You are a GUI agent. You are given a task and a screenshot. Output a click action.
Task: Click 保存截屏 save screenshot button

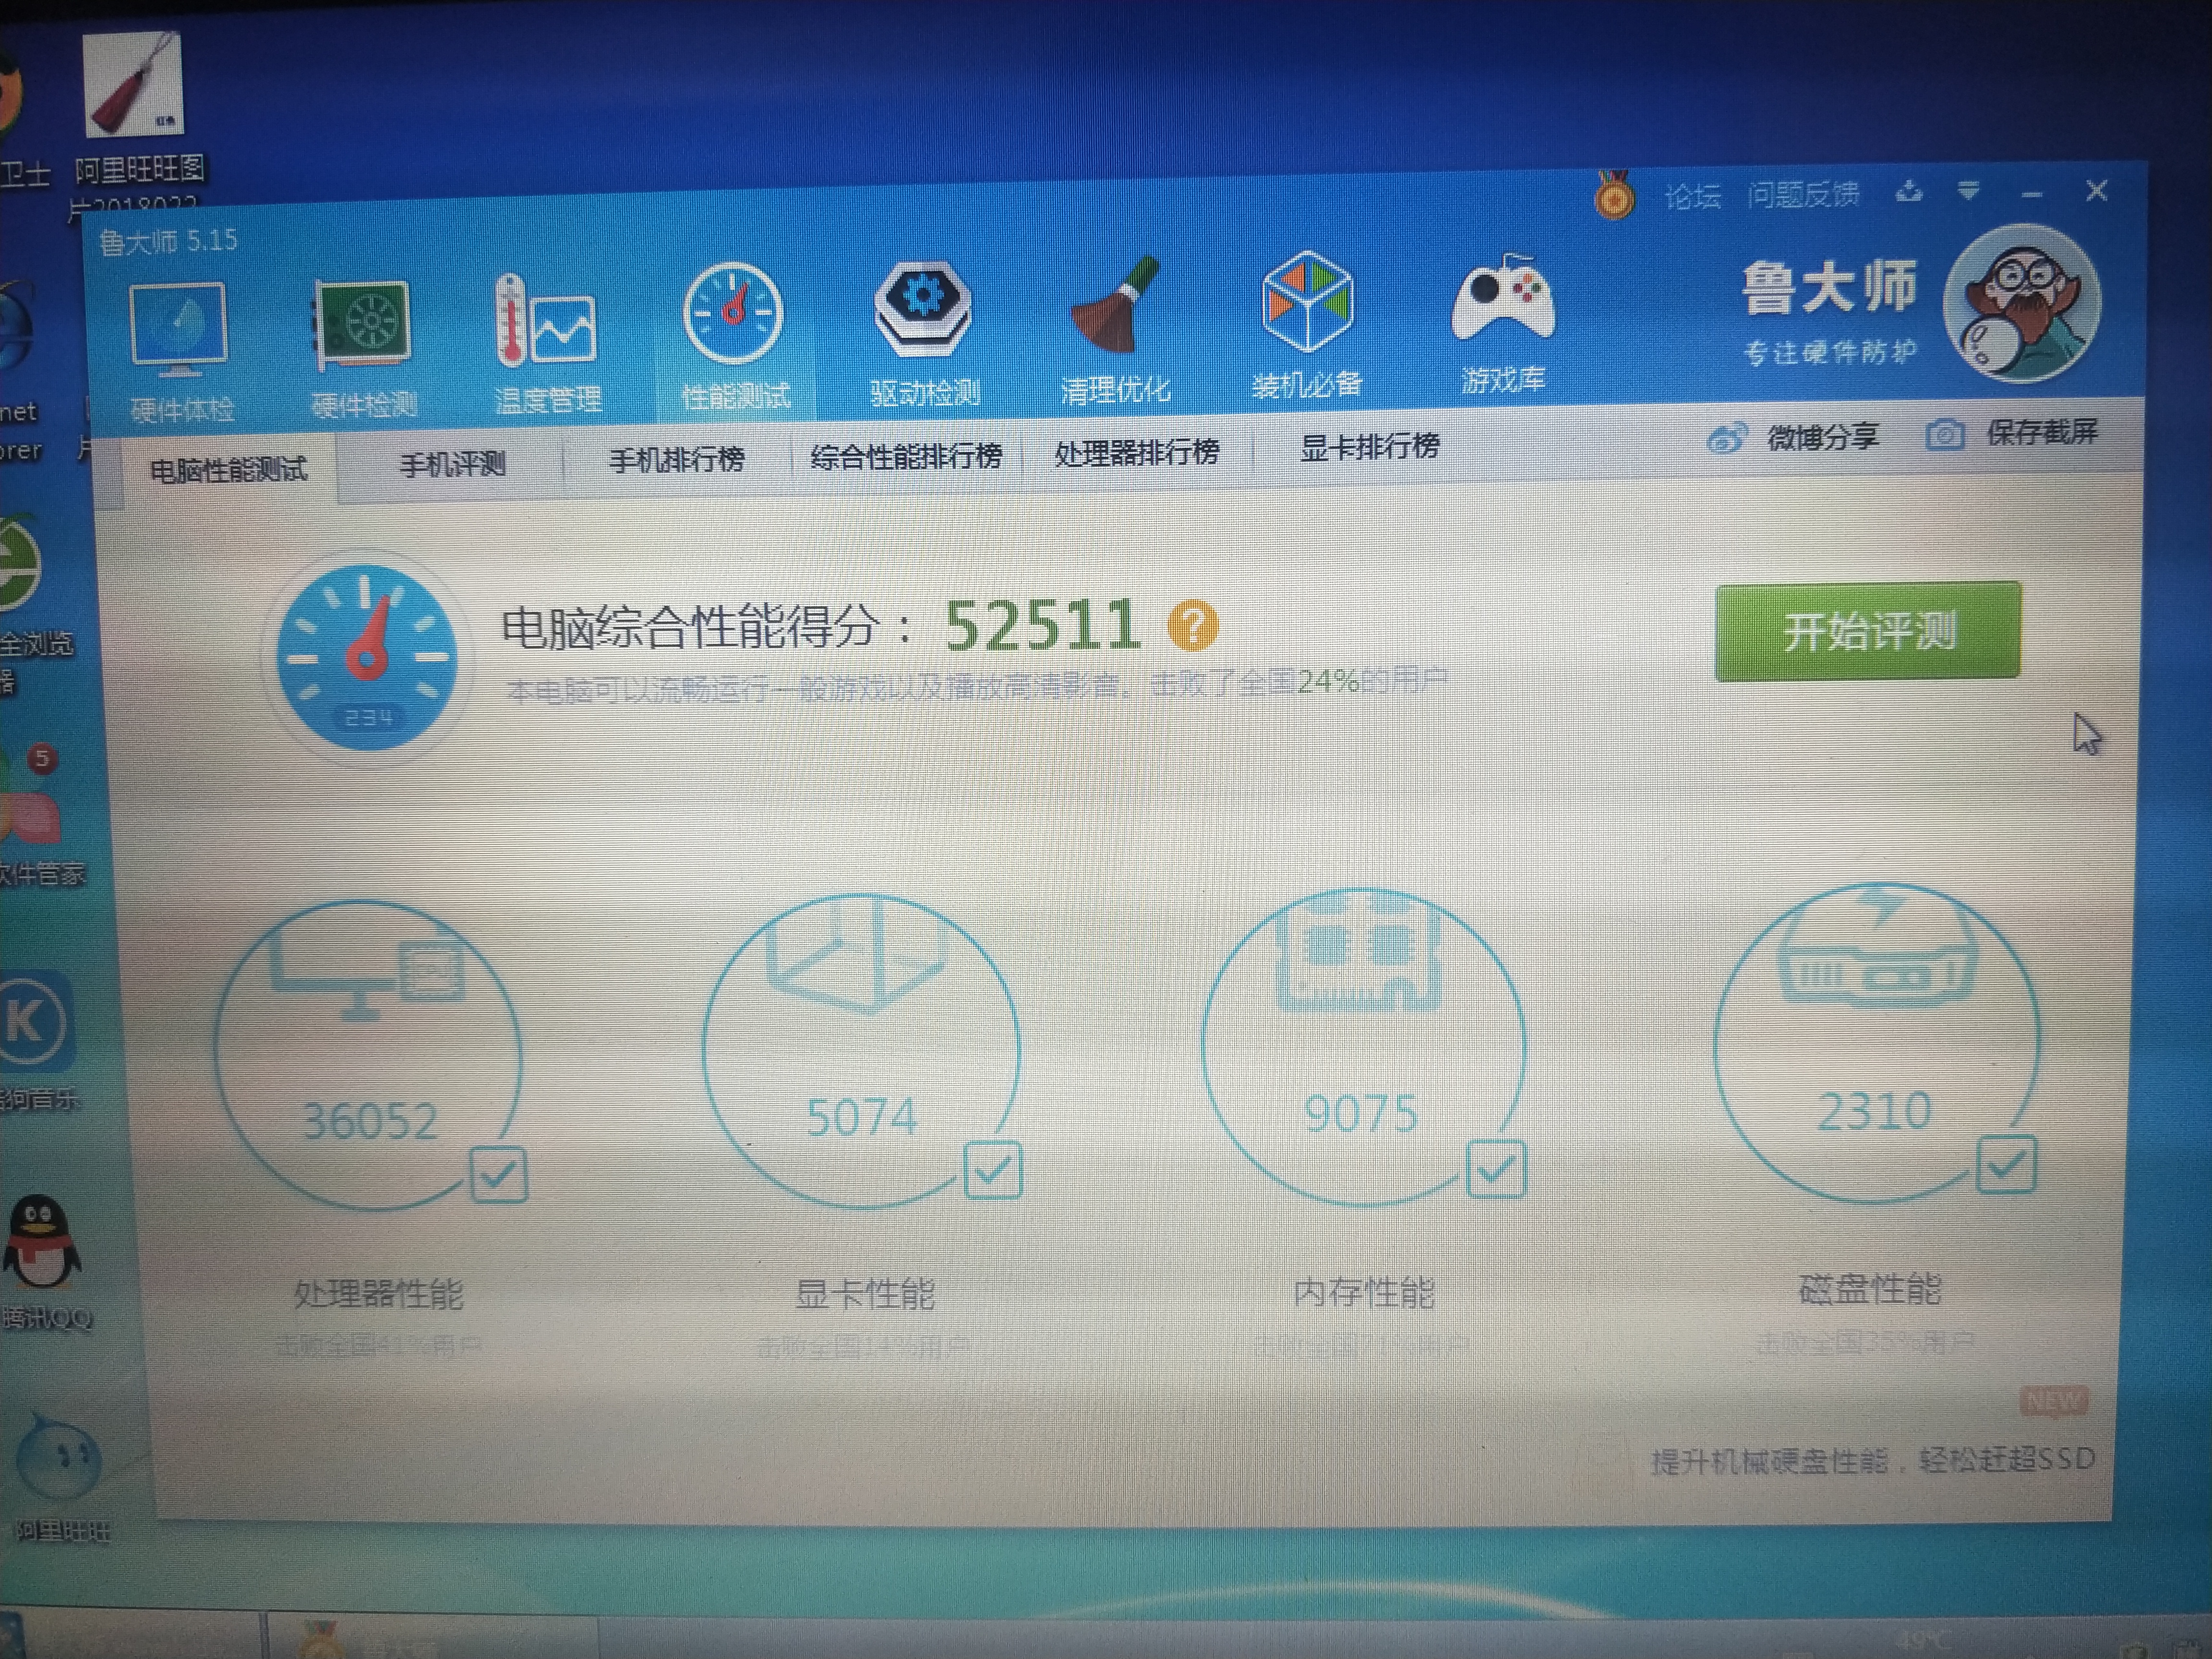click(2012, 433)
